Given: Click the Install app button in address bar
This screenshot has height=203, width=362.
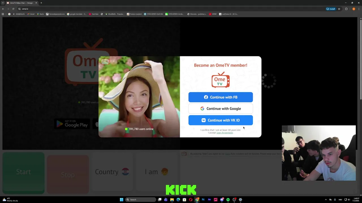Looking at the screenshot, I should tap(330, 9).
